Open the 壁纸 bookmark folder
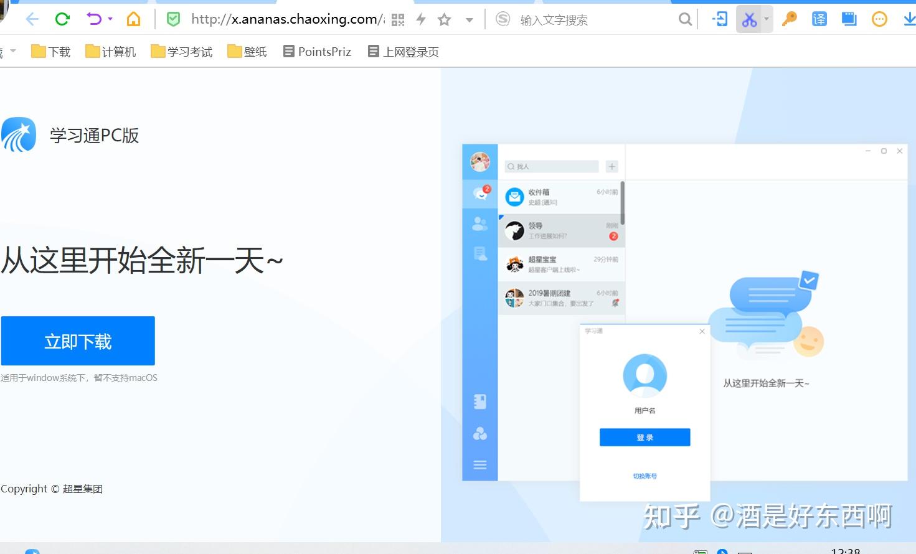 (x=247, y=52)
